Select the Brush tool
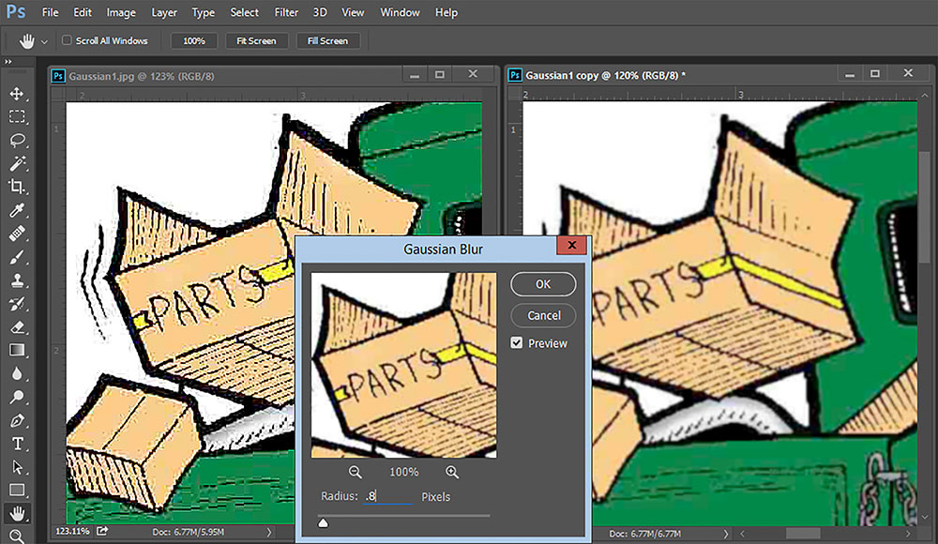Viewport: 938px width, 544px height. pos(17,257)
